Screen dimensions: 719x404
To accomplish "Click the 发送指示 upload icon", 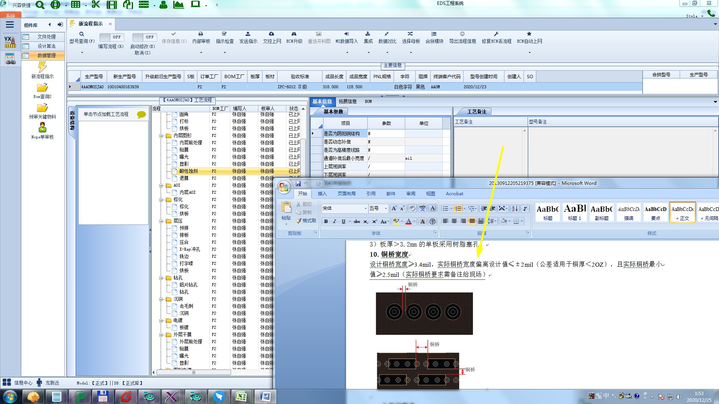I will coord(248,34).
